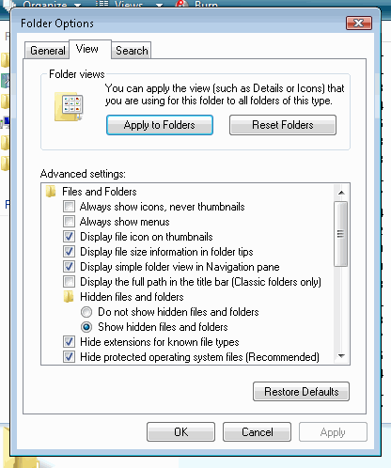391x468 pixels.
Task: Switch to the General tab
Action: pos(47,50)
